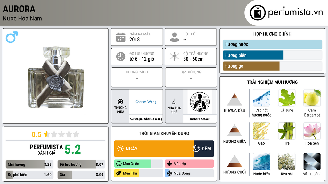
Task: Click the nose icon above Nhà Pha Chế
Action: [174, 102]
